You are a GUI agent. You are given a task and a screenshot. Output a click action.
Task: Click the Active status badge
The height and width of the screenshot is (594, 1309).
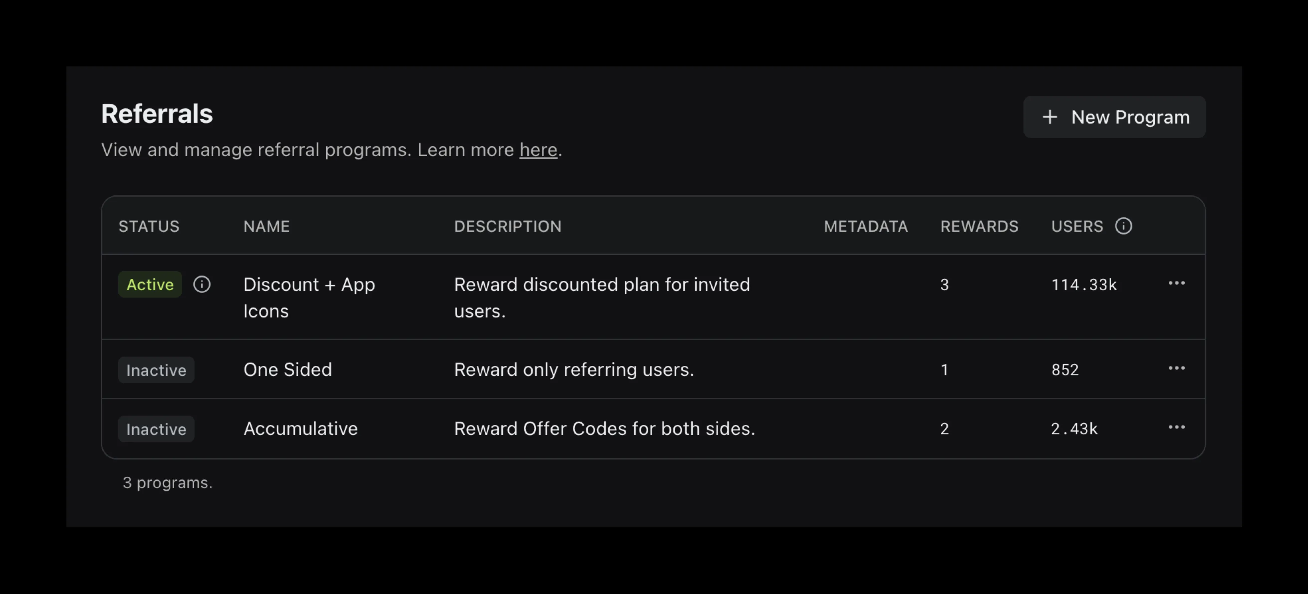click(x=150, y=285)
